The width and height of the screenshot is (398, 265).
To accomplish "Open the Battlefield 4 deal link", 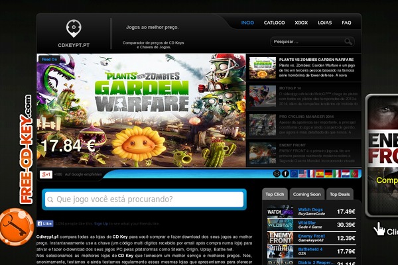I will point(310,249).
